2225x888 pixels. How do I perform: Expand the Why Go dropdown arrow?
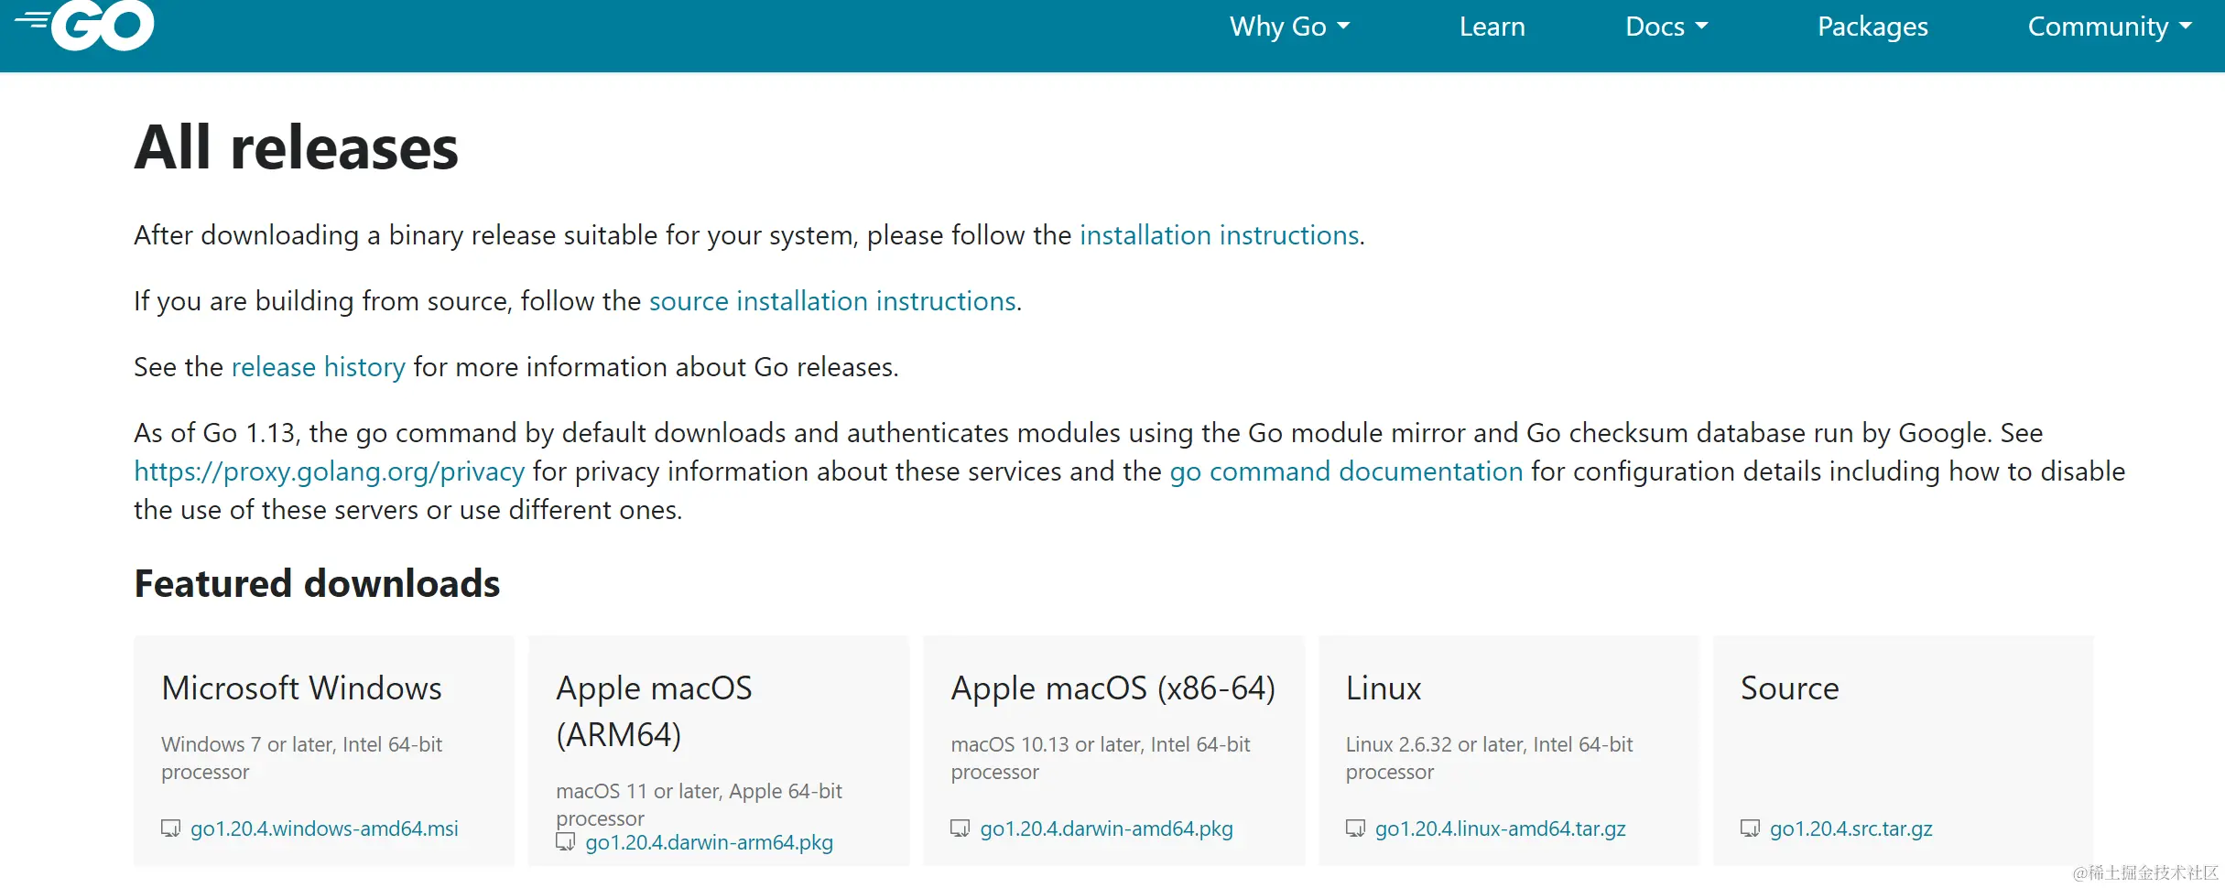1343,27
